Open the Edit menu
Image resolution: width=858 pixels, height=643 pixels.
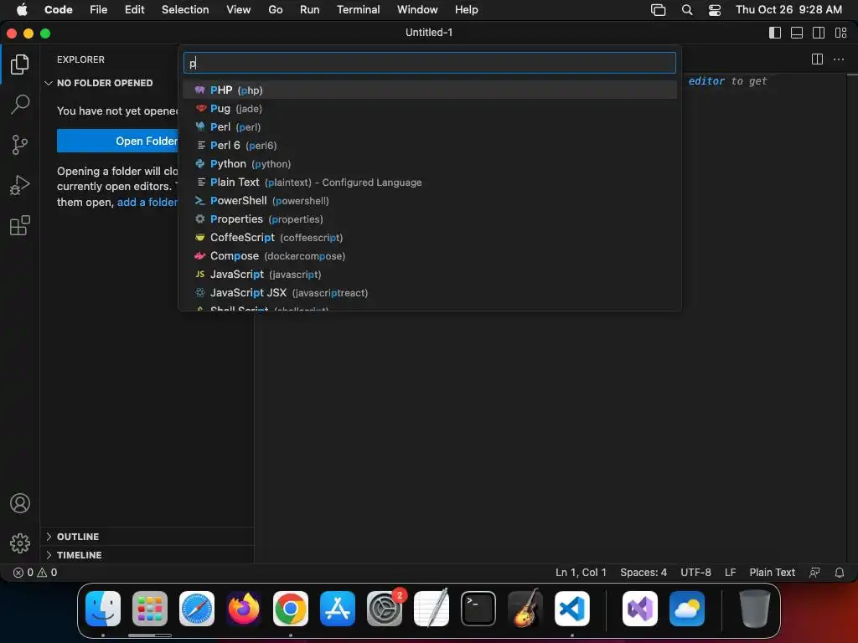135,10
